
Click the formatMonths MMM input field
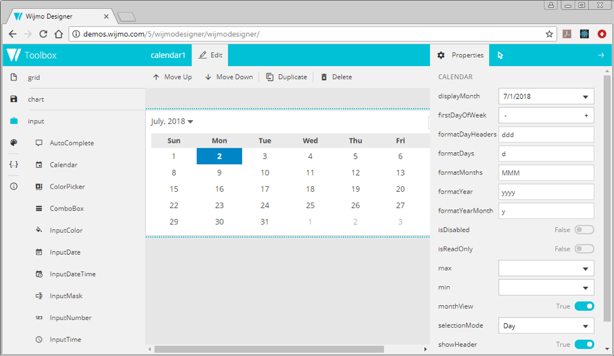547,173
